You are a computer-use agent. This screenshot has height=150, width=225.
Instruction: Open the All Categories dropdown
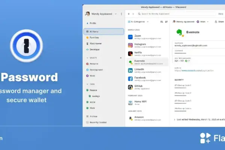[138, 22]
